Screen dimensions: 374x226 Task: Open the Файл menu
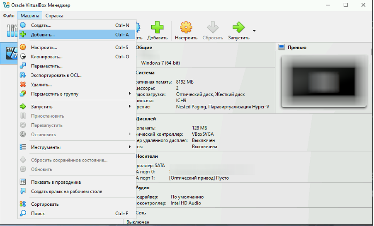pyautogui.click(x=9, y=16)
